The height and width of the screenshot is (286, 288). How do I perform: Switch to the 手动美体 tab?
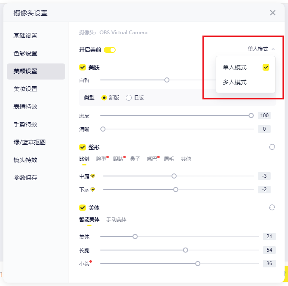pyautogui.click(x=116, y=220)
